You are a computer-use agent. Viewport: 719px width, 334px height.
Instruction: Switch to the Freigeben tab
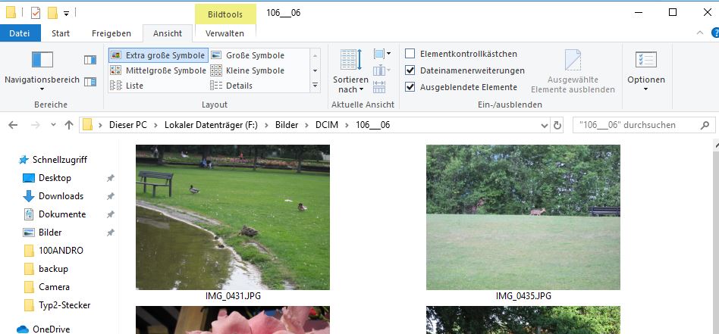(111, 33)
